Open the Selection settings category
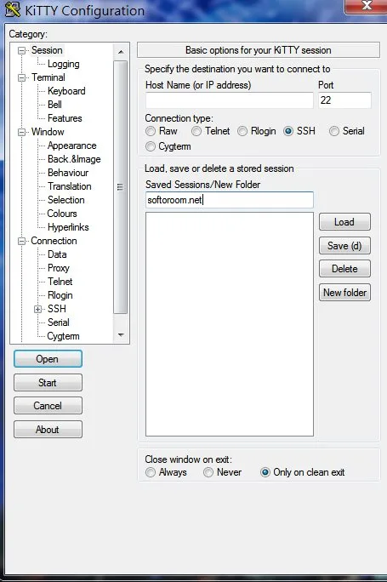The width and height of the screenshot is (387, 582). coord(66,200)
